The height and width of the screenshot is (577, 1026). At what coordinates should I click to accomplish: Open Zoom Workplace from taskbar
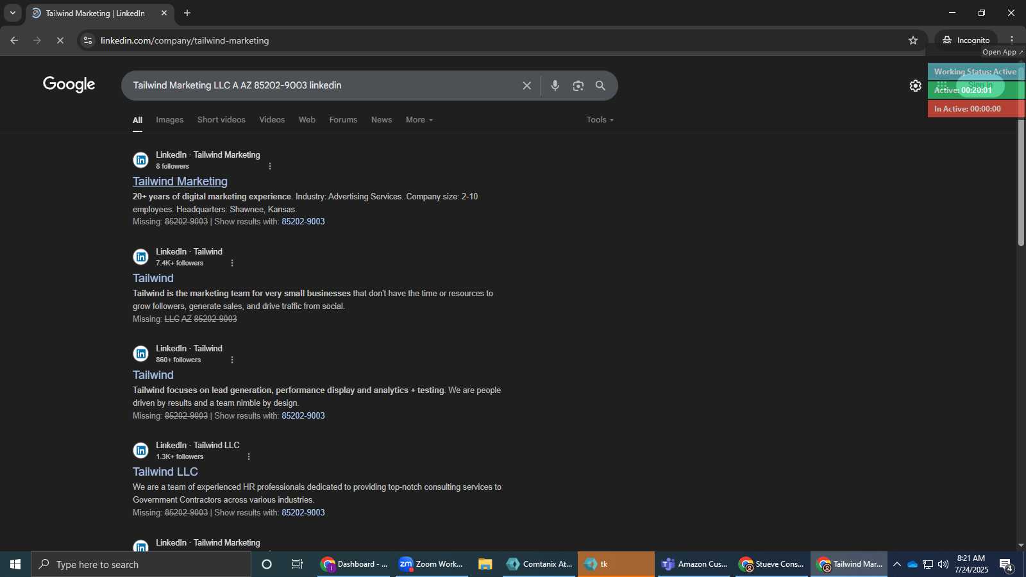(431, 564)
